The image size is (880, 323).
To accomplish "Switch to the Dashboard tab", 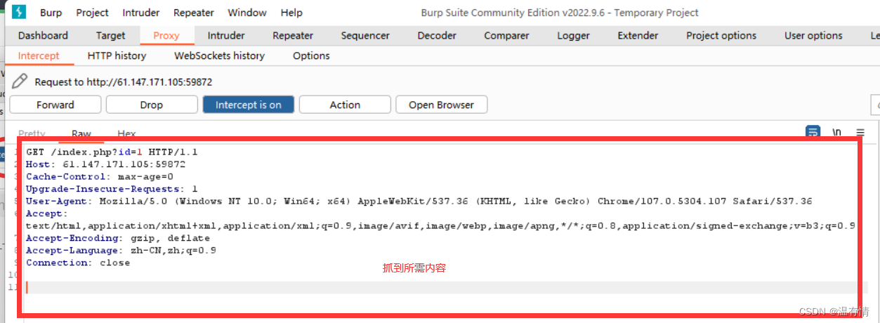I will (43, 35).
